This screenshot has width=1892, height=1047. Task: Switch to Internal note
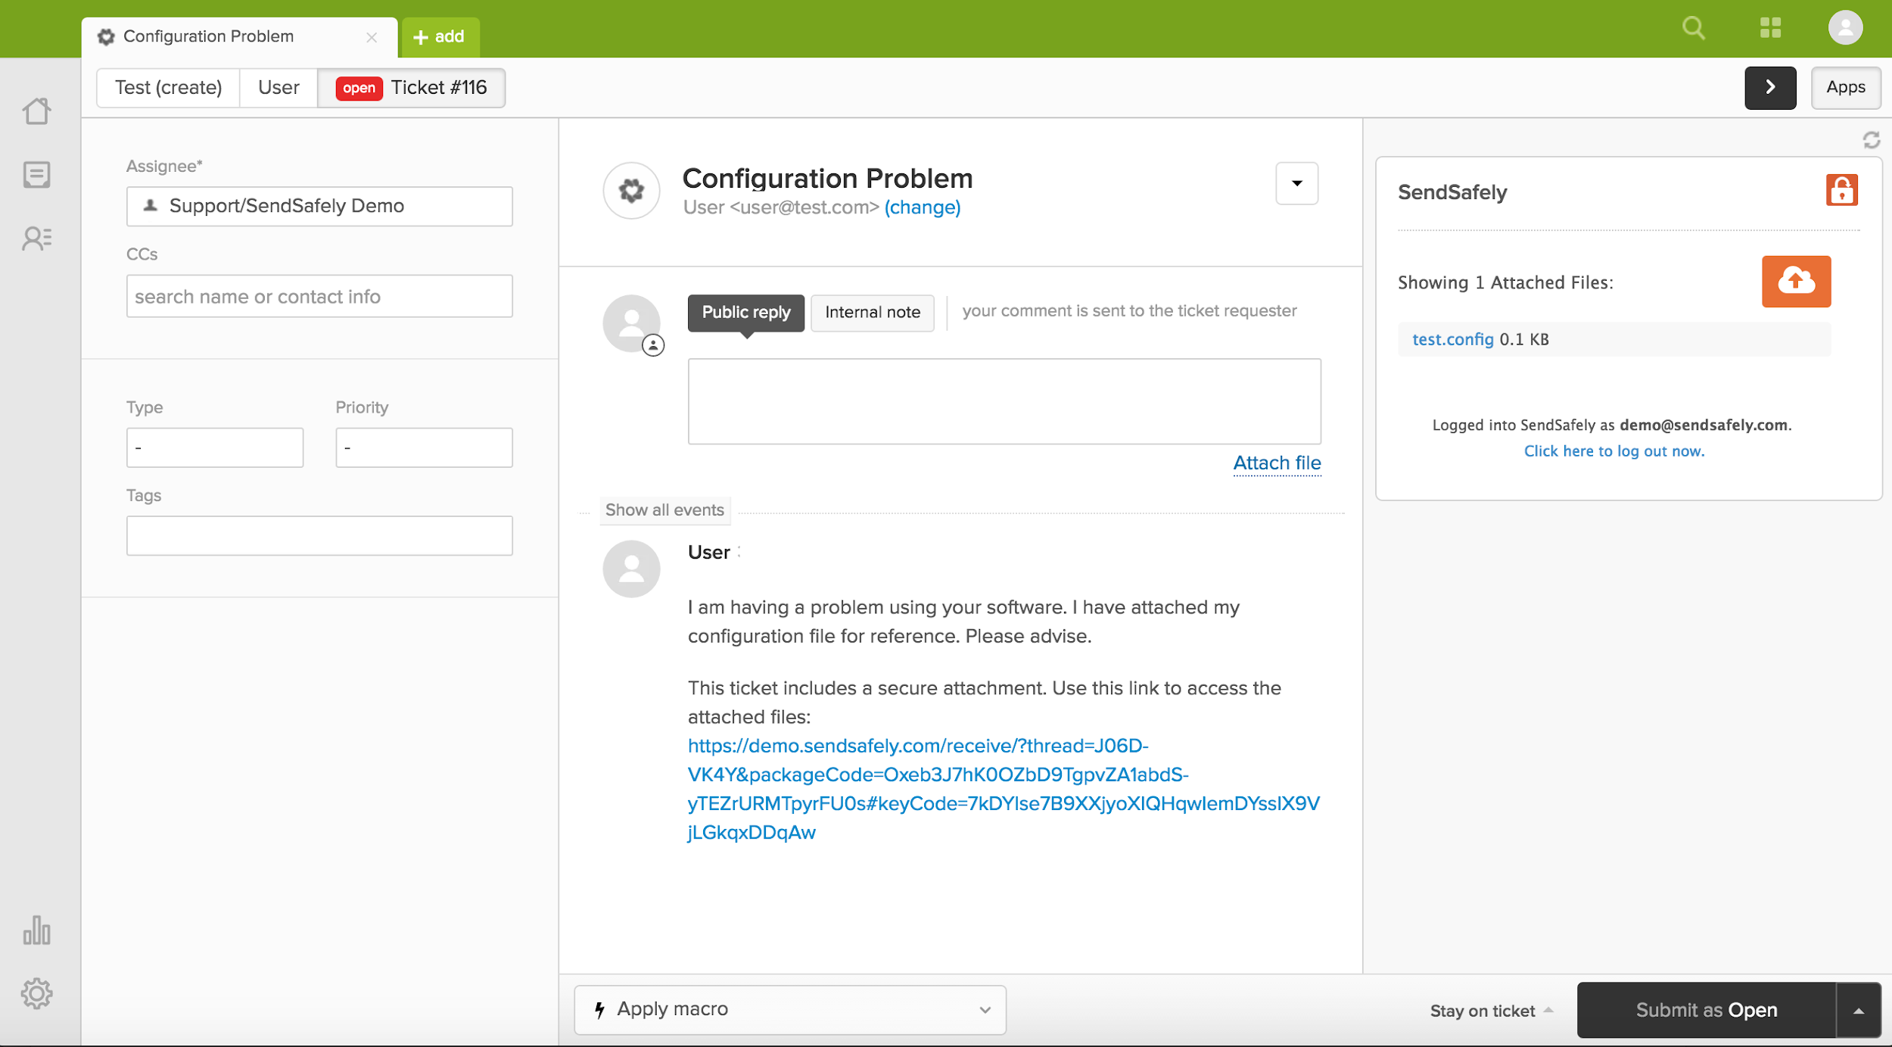coord(873,313)
